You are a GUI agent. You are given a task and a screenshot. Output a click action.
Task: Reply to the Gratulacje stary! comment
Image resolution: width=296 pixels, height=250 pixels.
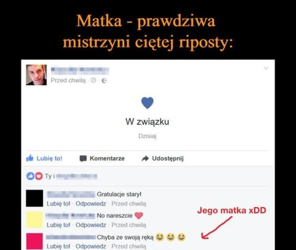[91, 204]
